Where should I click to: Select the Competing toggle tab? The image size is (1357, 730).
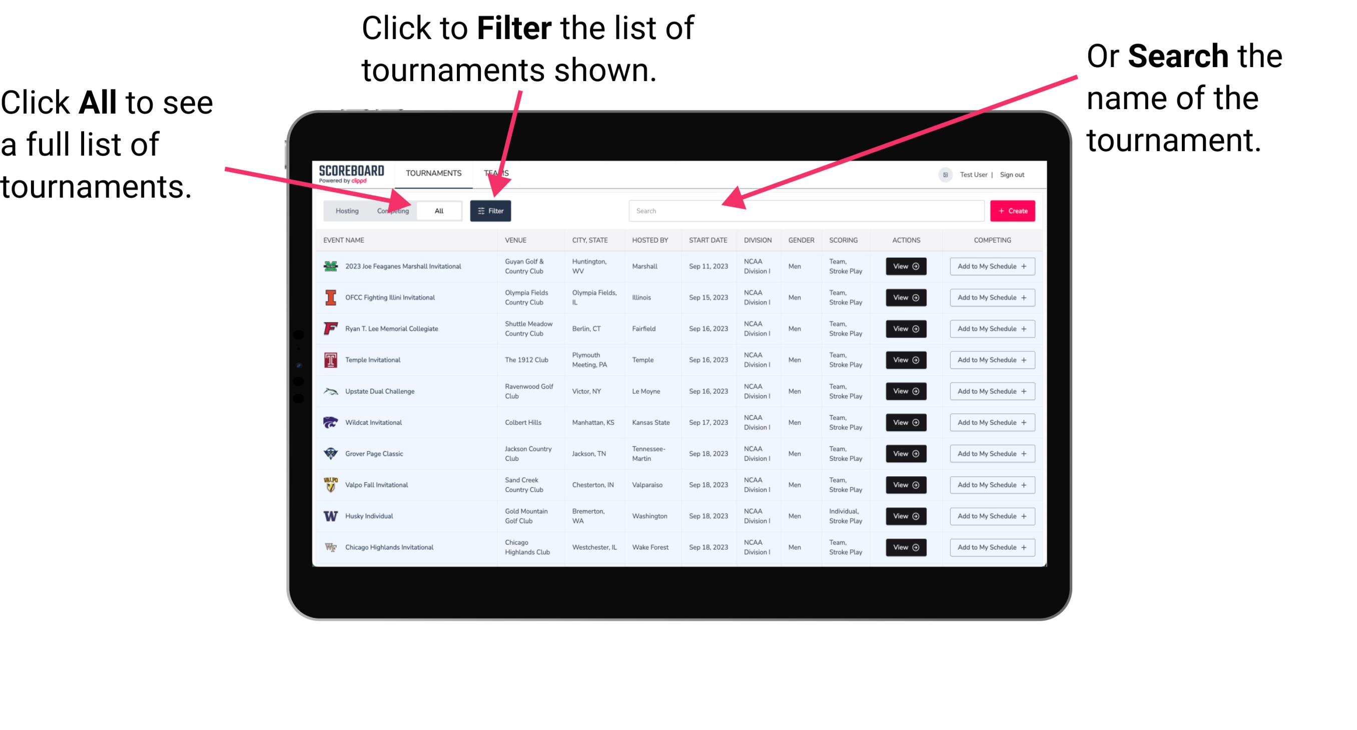pos(393,210)
